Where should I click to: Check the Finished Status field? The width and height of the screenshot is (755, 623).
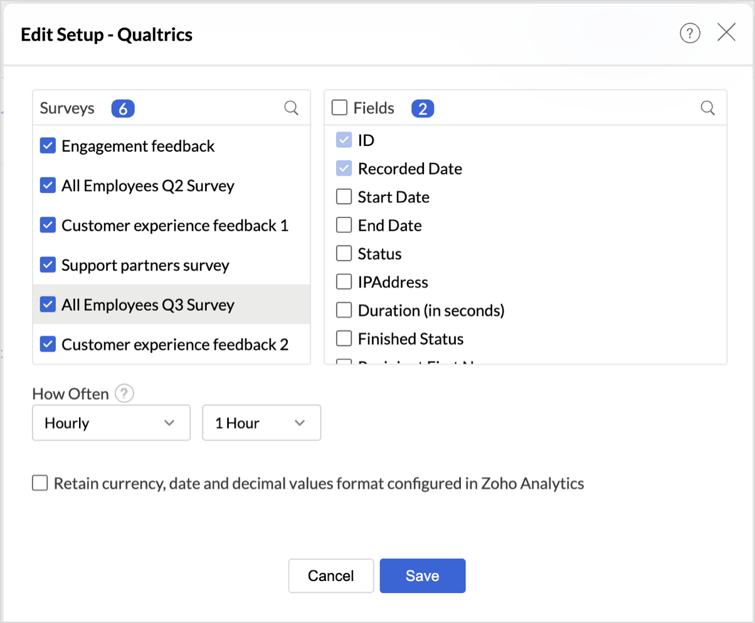(344, 339)
